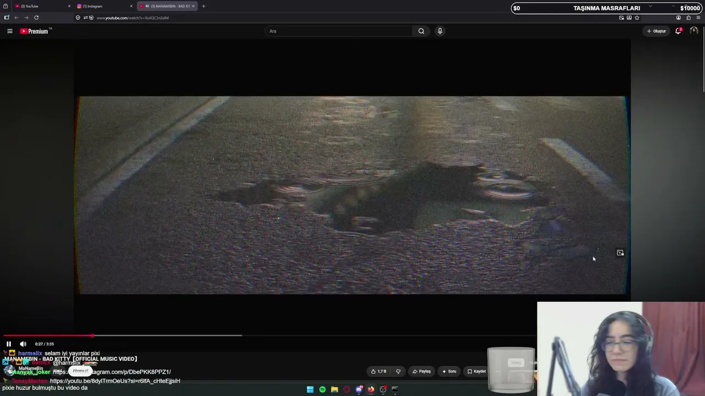Open a new browser tab
Viewport: 705px width, 396px height.
pos(204,6)
